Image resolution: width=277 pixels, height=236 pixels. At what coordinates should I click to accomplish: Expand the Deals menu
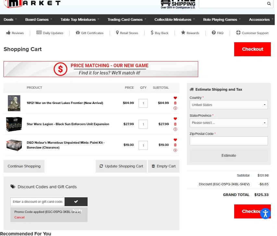pyautogui.click(x=10, y=20)
